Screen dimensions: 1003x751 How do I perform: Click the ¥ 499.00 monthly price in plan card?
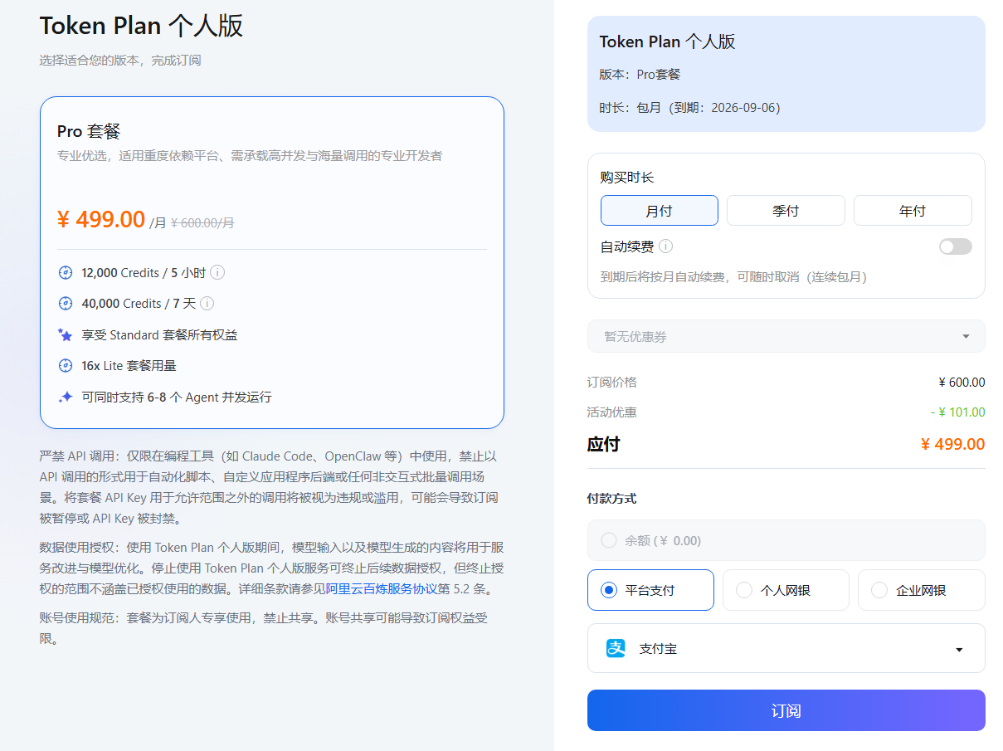pos(101,219)
